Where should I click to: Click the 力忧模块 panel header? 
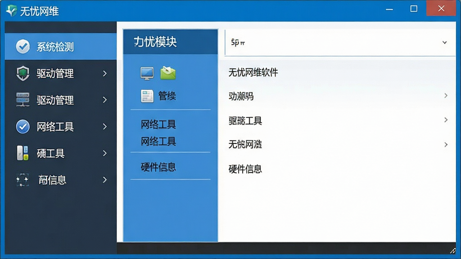[171, 42]
